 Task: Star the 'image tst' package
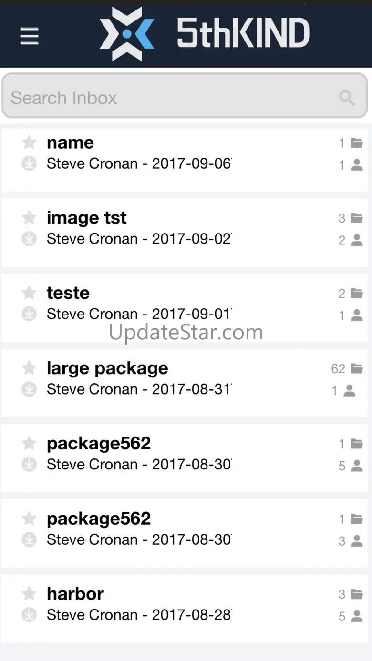[29, 217]
